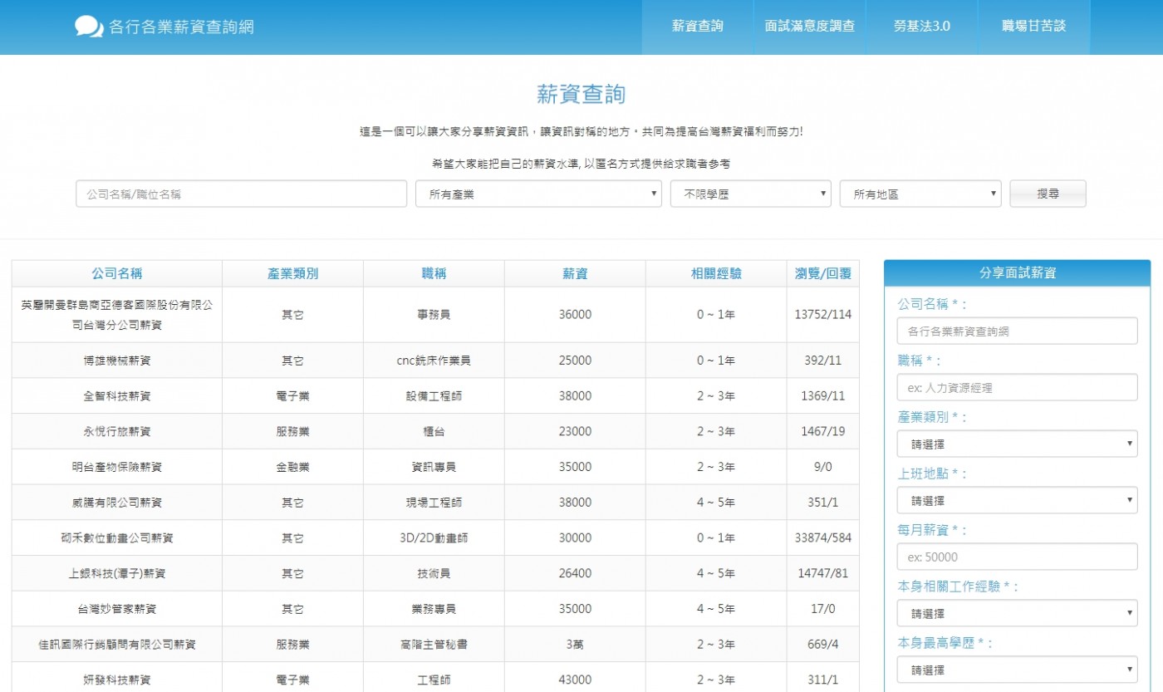This screenshot has width=1163, height=692.
Task: Open the 勞基法3.0 nav tab
Action: point(922,27)
